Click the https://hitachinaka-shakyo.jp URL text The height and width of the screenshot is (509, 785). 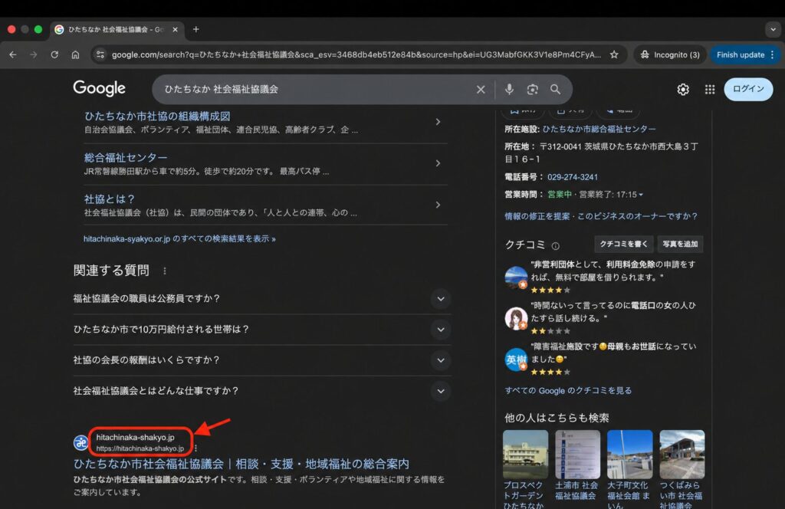click(140, 448)
